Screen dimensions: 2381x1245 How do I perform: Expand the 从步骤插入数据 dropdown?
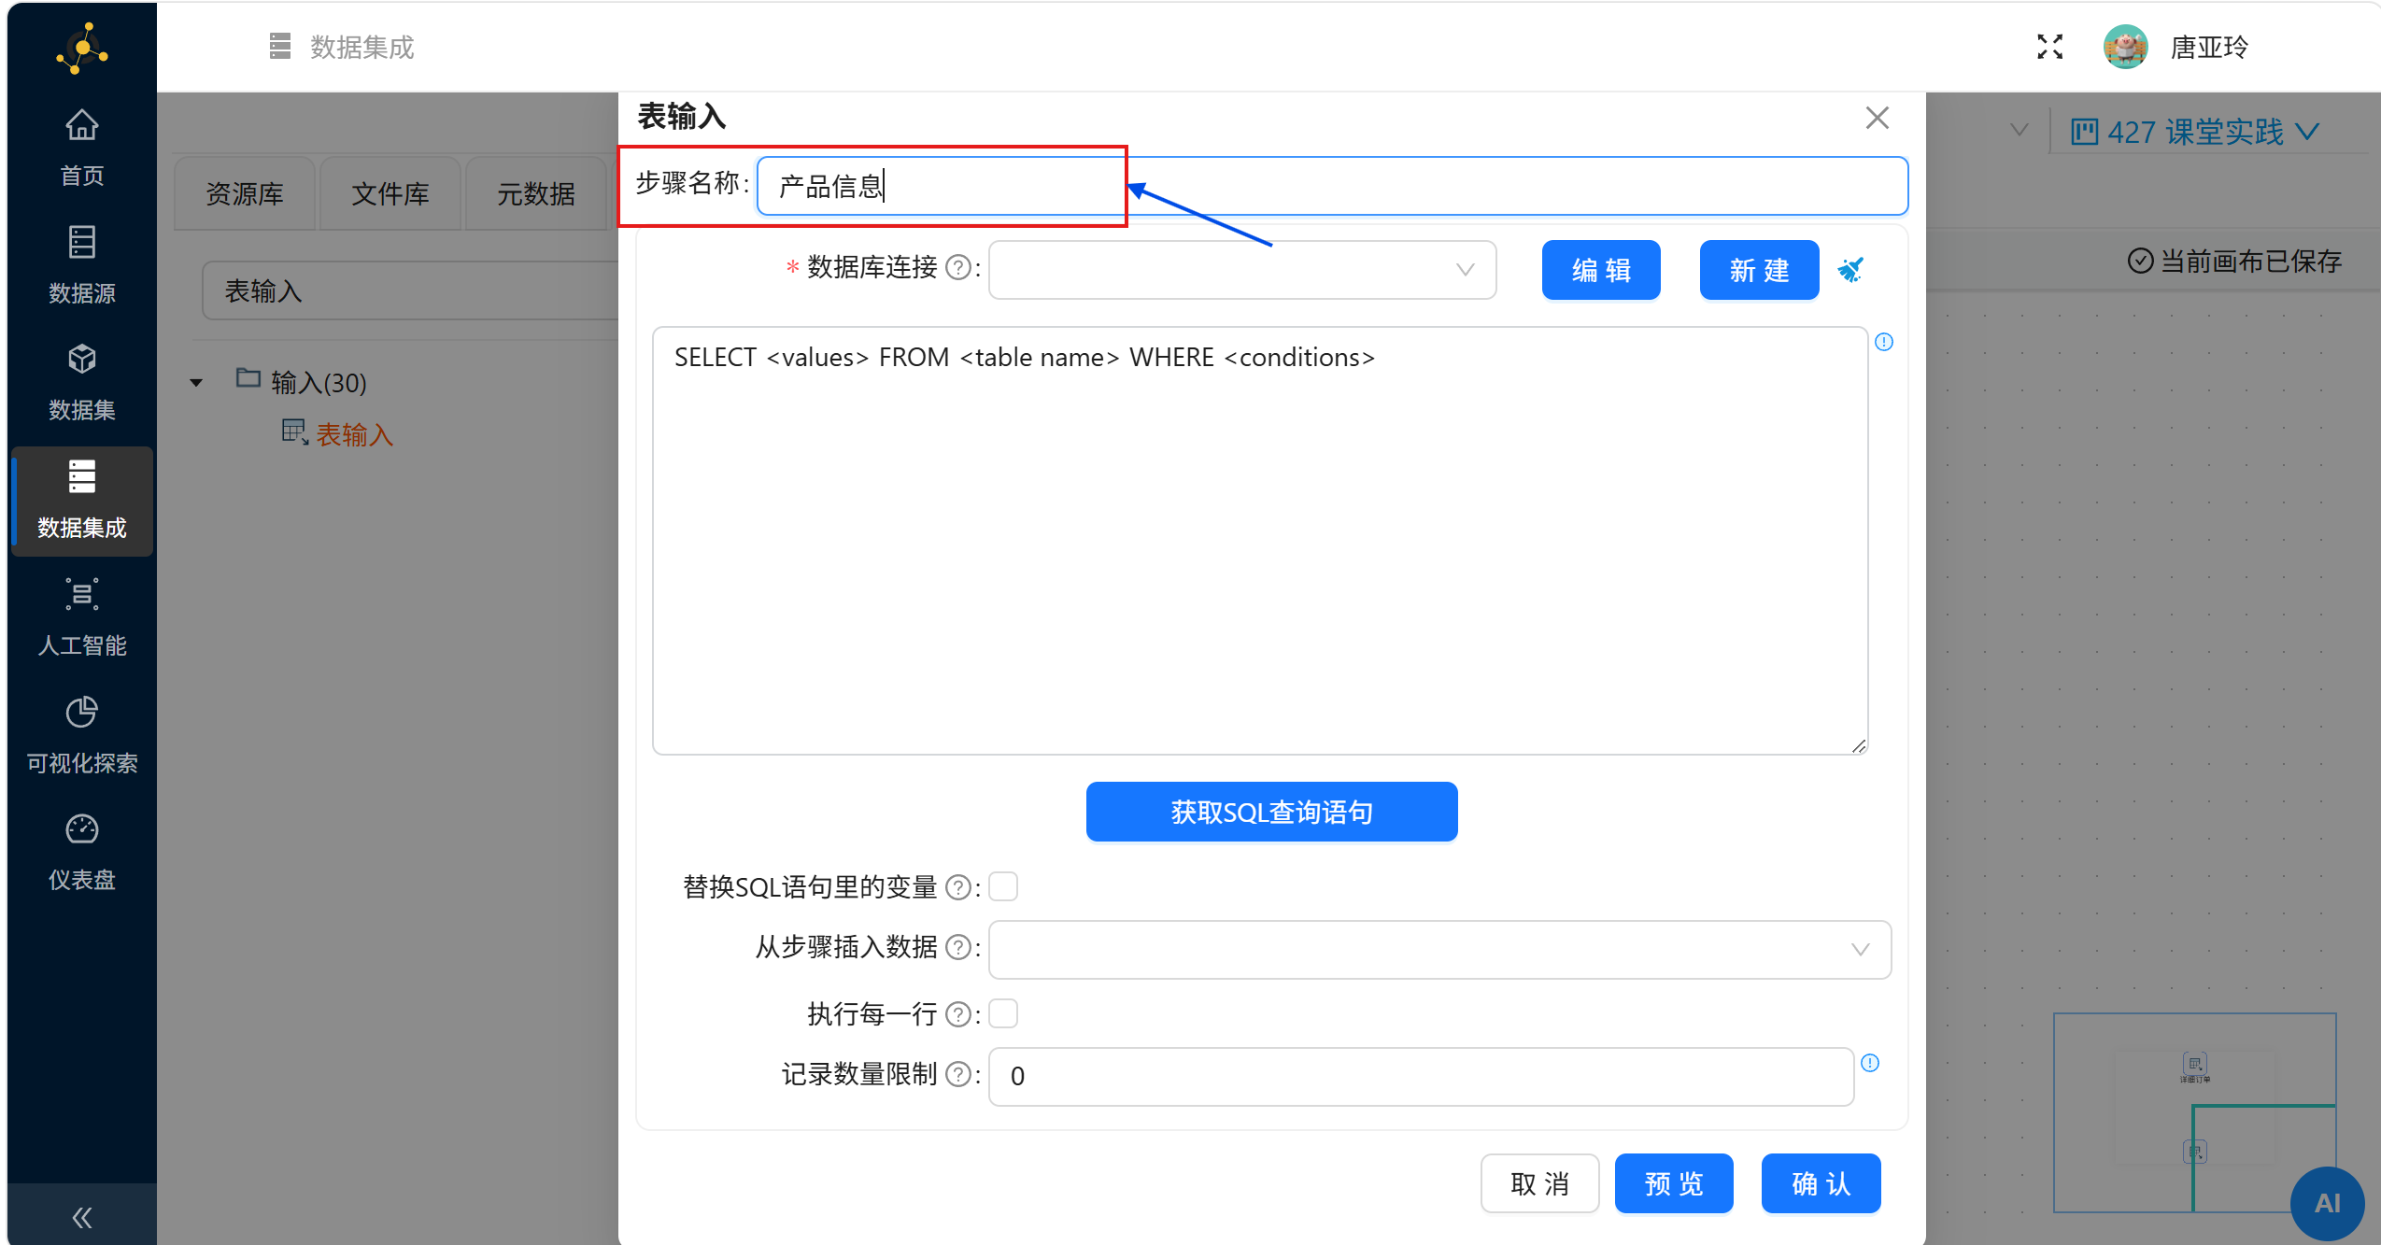pyautogui.click(x=1439, y=949)
